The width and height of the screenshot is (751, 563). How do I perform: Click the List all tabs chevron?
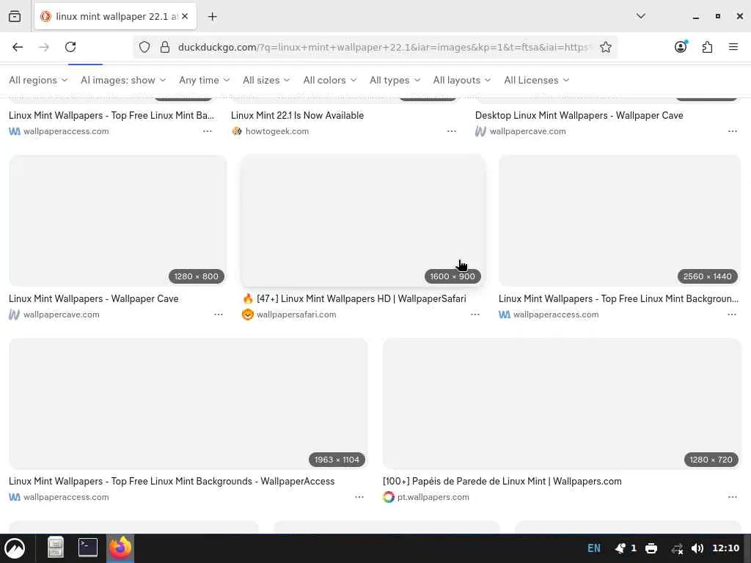pyautogui.click(x=640, y=16)
